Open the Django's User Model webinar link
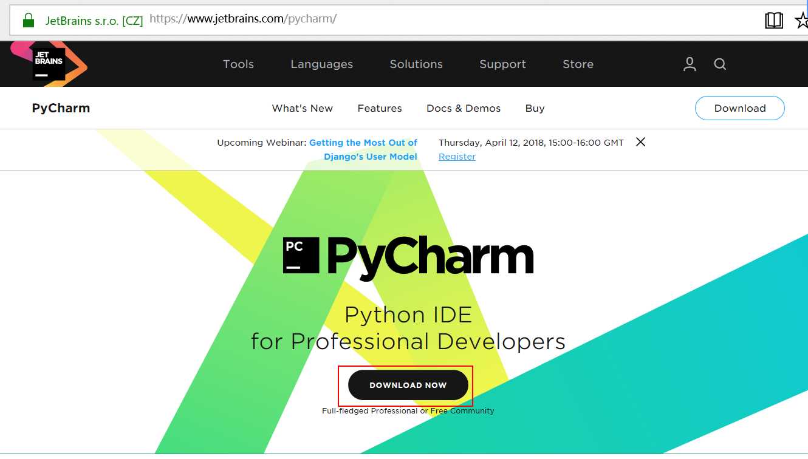The width and height of the screenshot is (808, 459). point(363,149)
